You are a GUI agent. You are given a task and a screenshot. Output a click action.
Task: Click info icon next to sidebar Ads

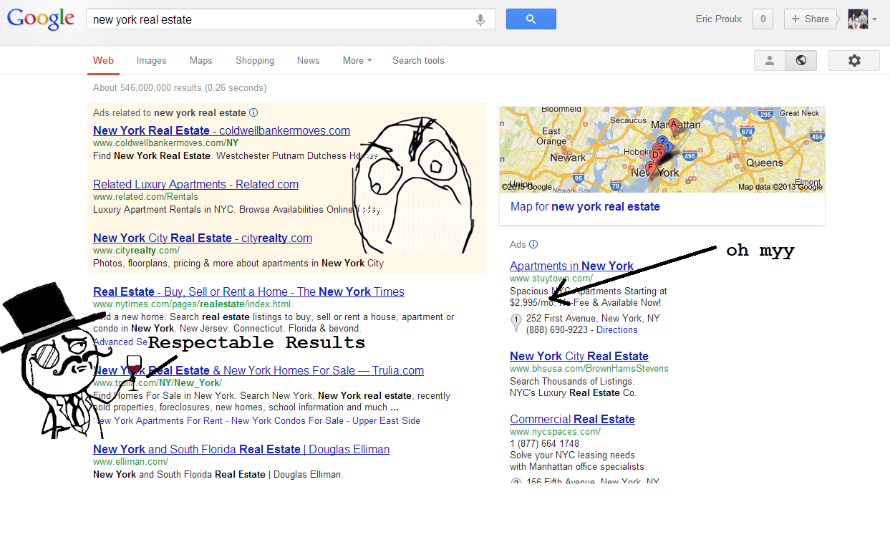tap(533, 244)
